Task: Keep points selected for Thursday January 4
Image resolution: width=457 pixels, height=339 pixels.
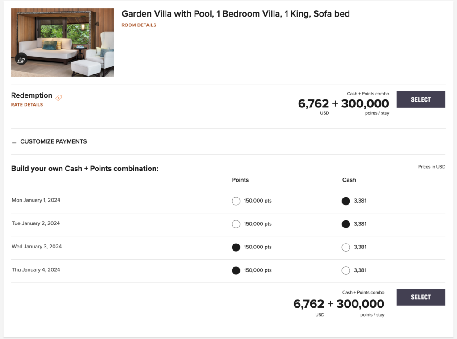Action: point(236,270)
